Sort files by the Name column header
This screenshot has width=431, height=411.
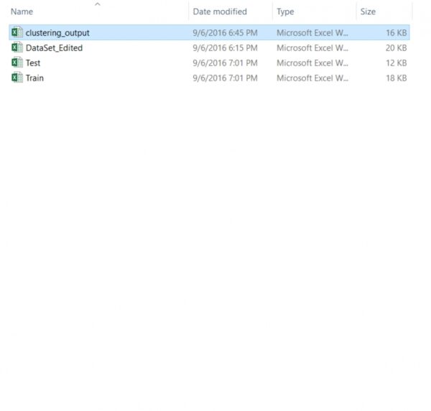(22, 11)
